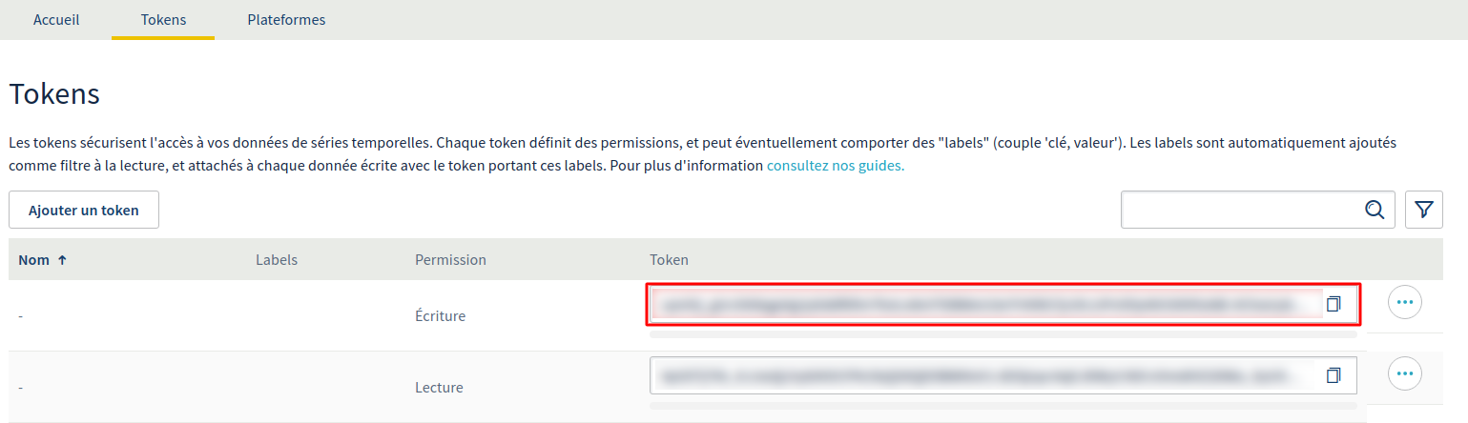Click the Labels column header

point(277,260)
